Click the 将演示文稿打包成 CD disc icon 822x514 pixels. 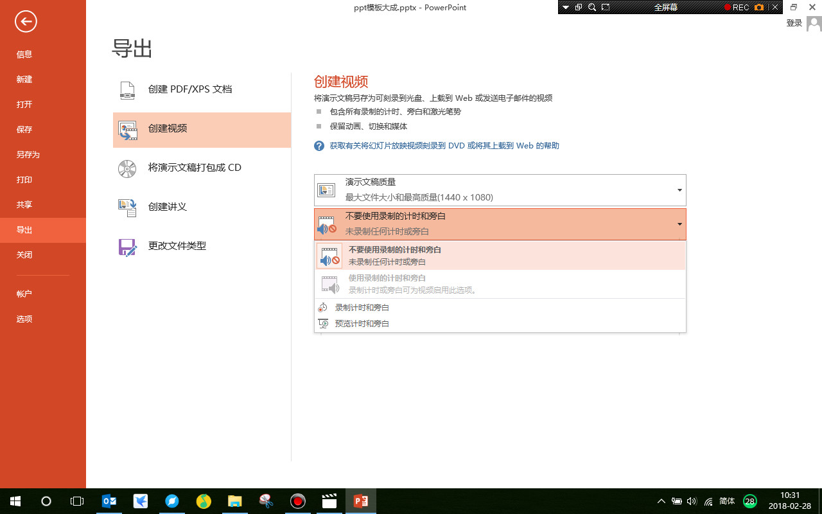(127, 168)
